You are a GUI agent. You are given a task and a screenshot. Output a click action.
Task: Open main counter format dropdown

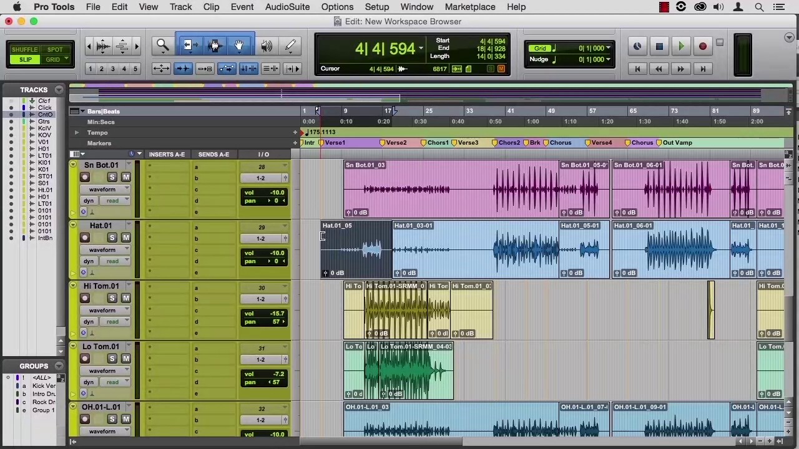(x=421, y=49)
